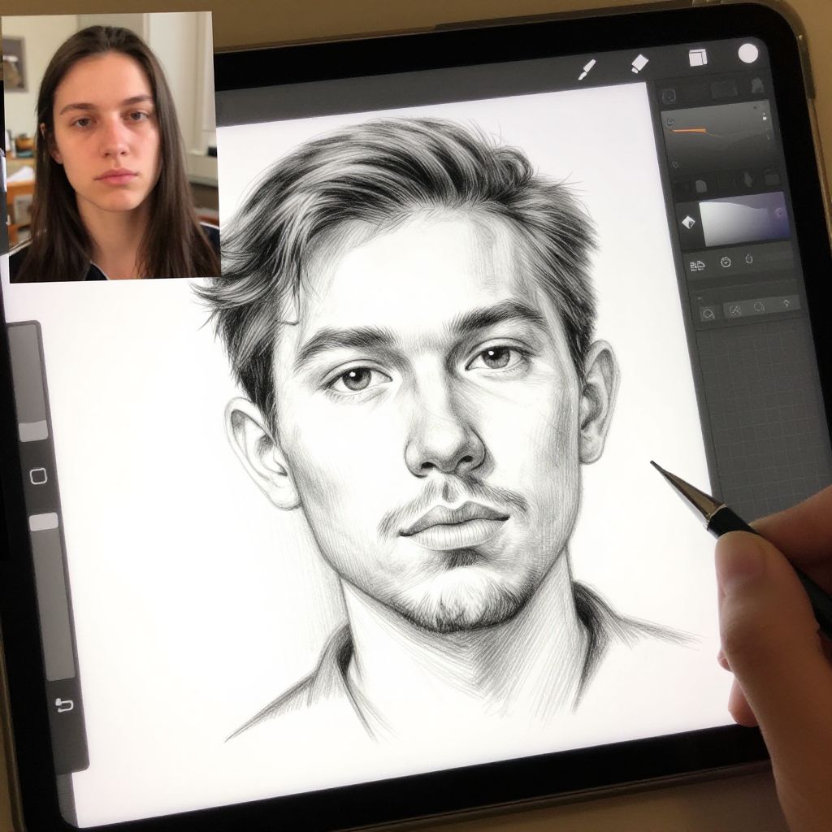Click the dim icon at panel's top-right corner
Image resolution: width=832 pixels, height=832 pixels.
(757, 85)
